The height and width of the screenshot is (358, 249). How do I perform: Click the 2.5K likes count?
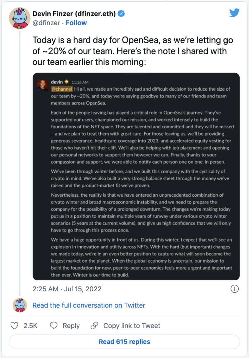[x=30, y=326]
